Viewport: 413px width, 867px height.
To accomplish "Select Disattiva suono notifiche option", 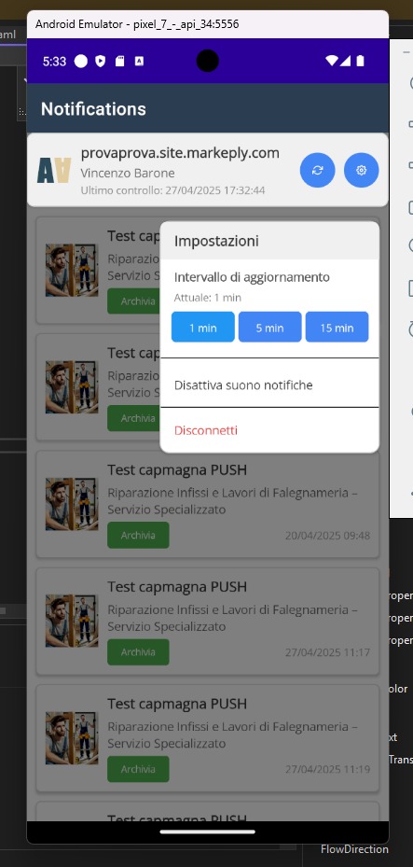I will [x=269, y=385].
